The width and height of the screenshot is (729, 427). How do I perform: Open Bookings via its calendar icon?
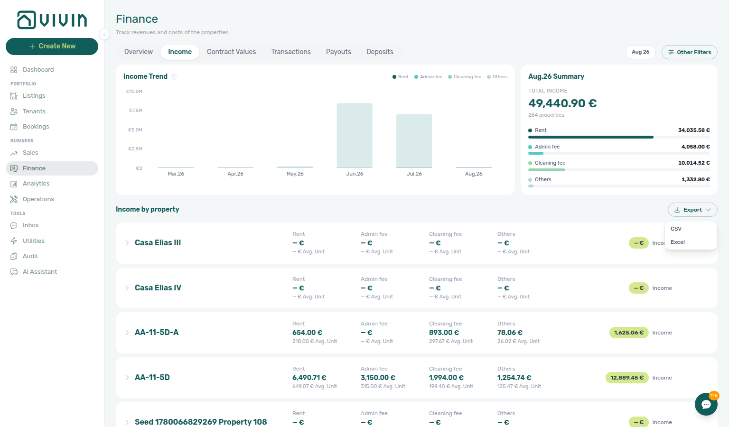14,127
